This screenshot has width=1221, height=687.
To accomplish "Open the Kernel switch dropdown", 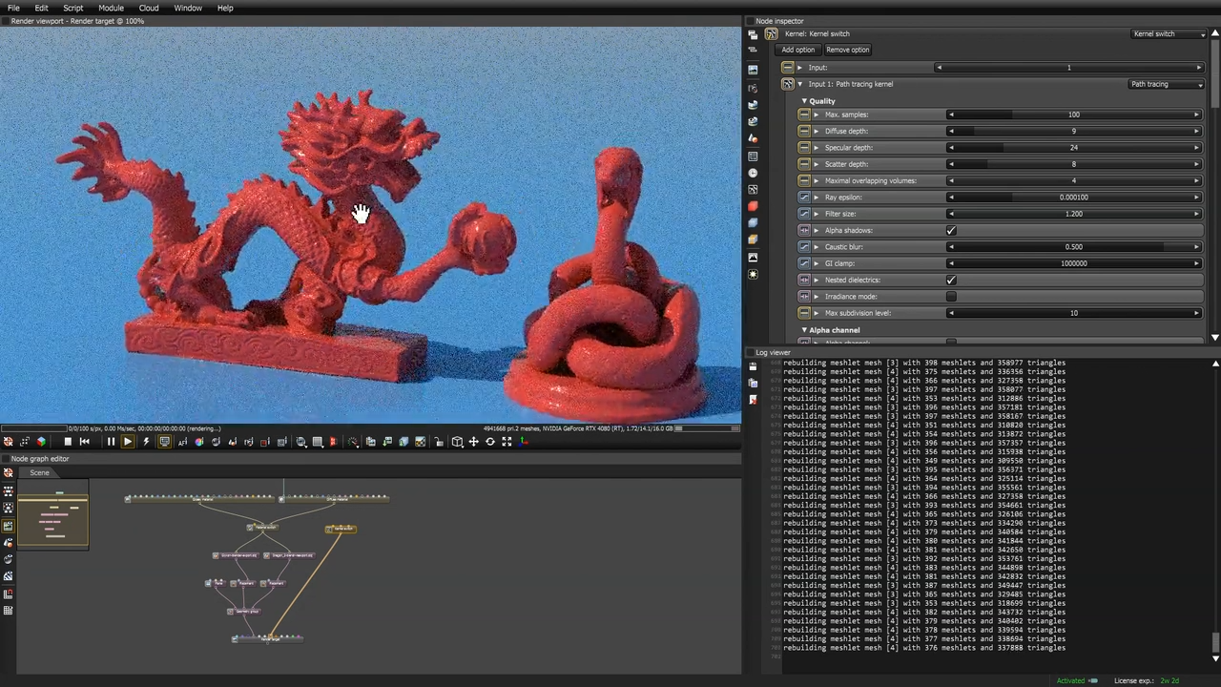I will pos(1168,34).
